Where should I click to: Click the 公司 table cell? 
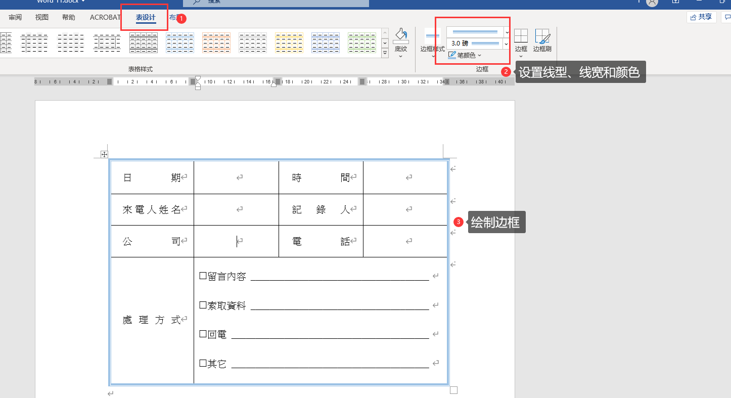pos(152,241)
